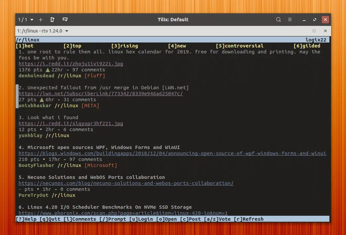Split the terminal using the add-terminal icon
This screenshot has height=235, width=346.
coord(65,20)
